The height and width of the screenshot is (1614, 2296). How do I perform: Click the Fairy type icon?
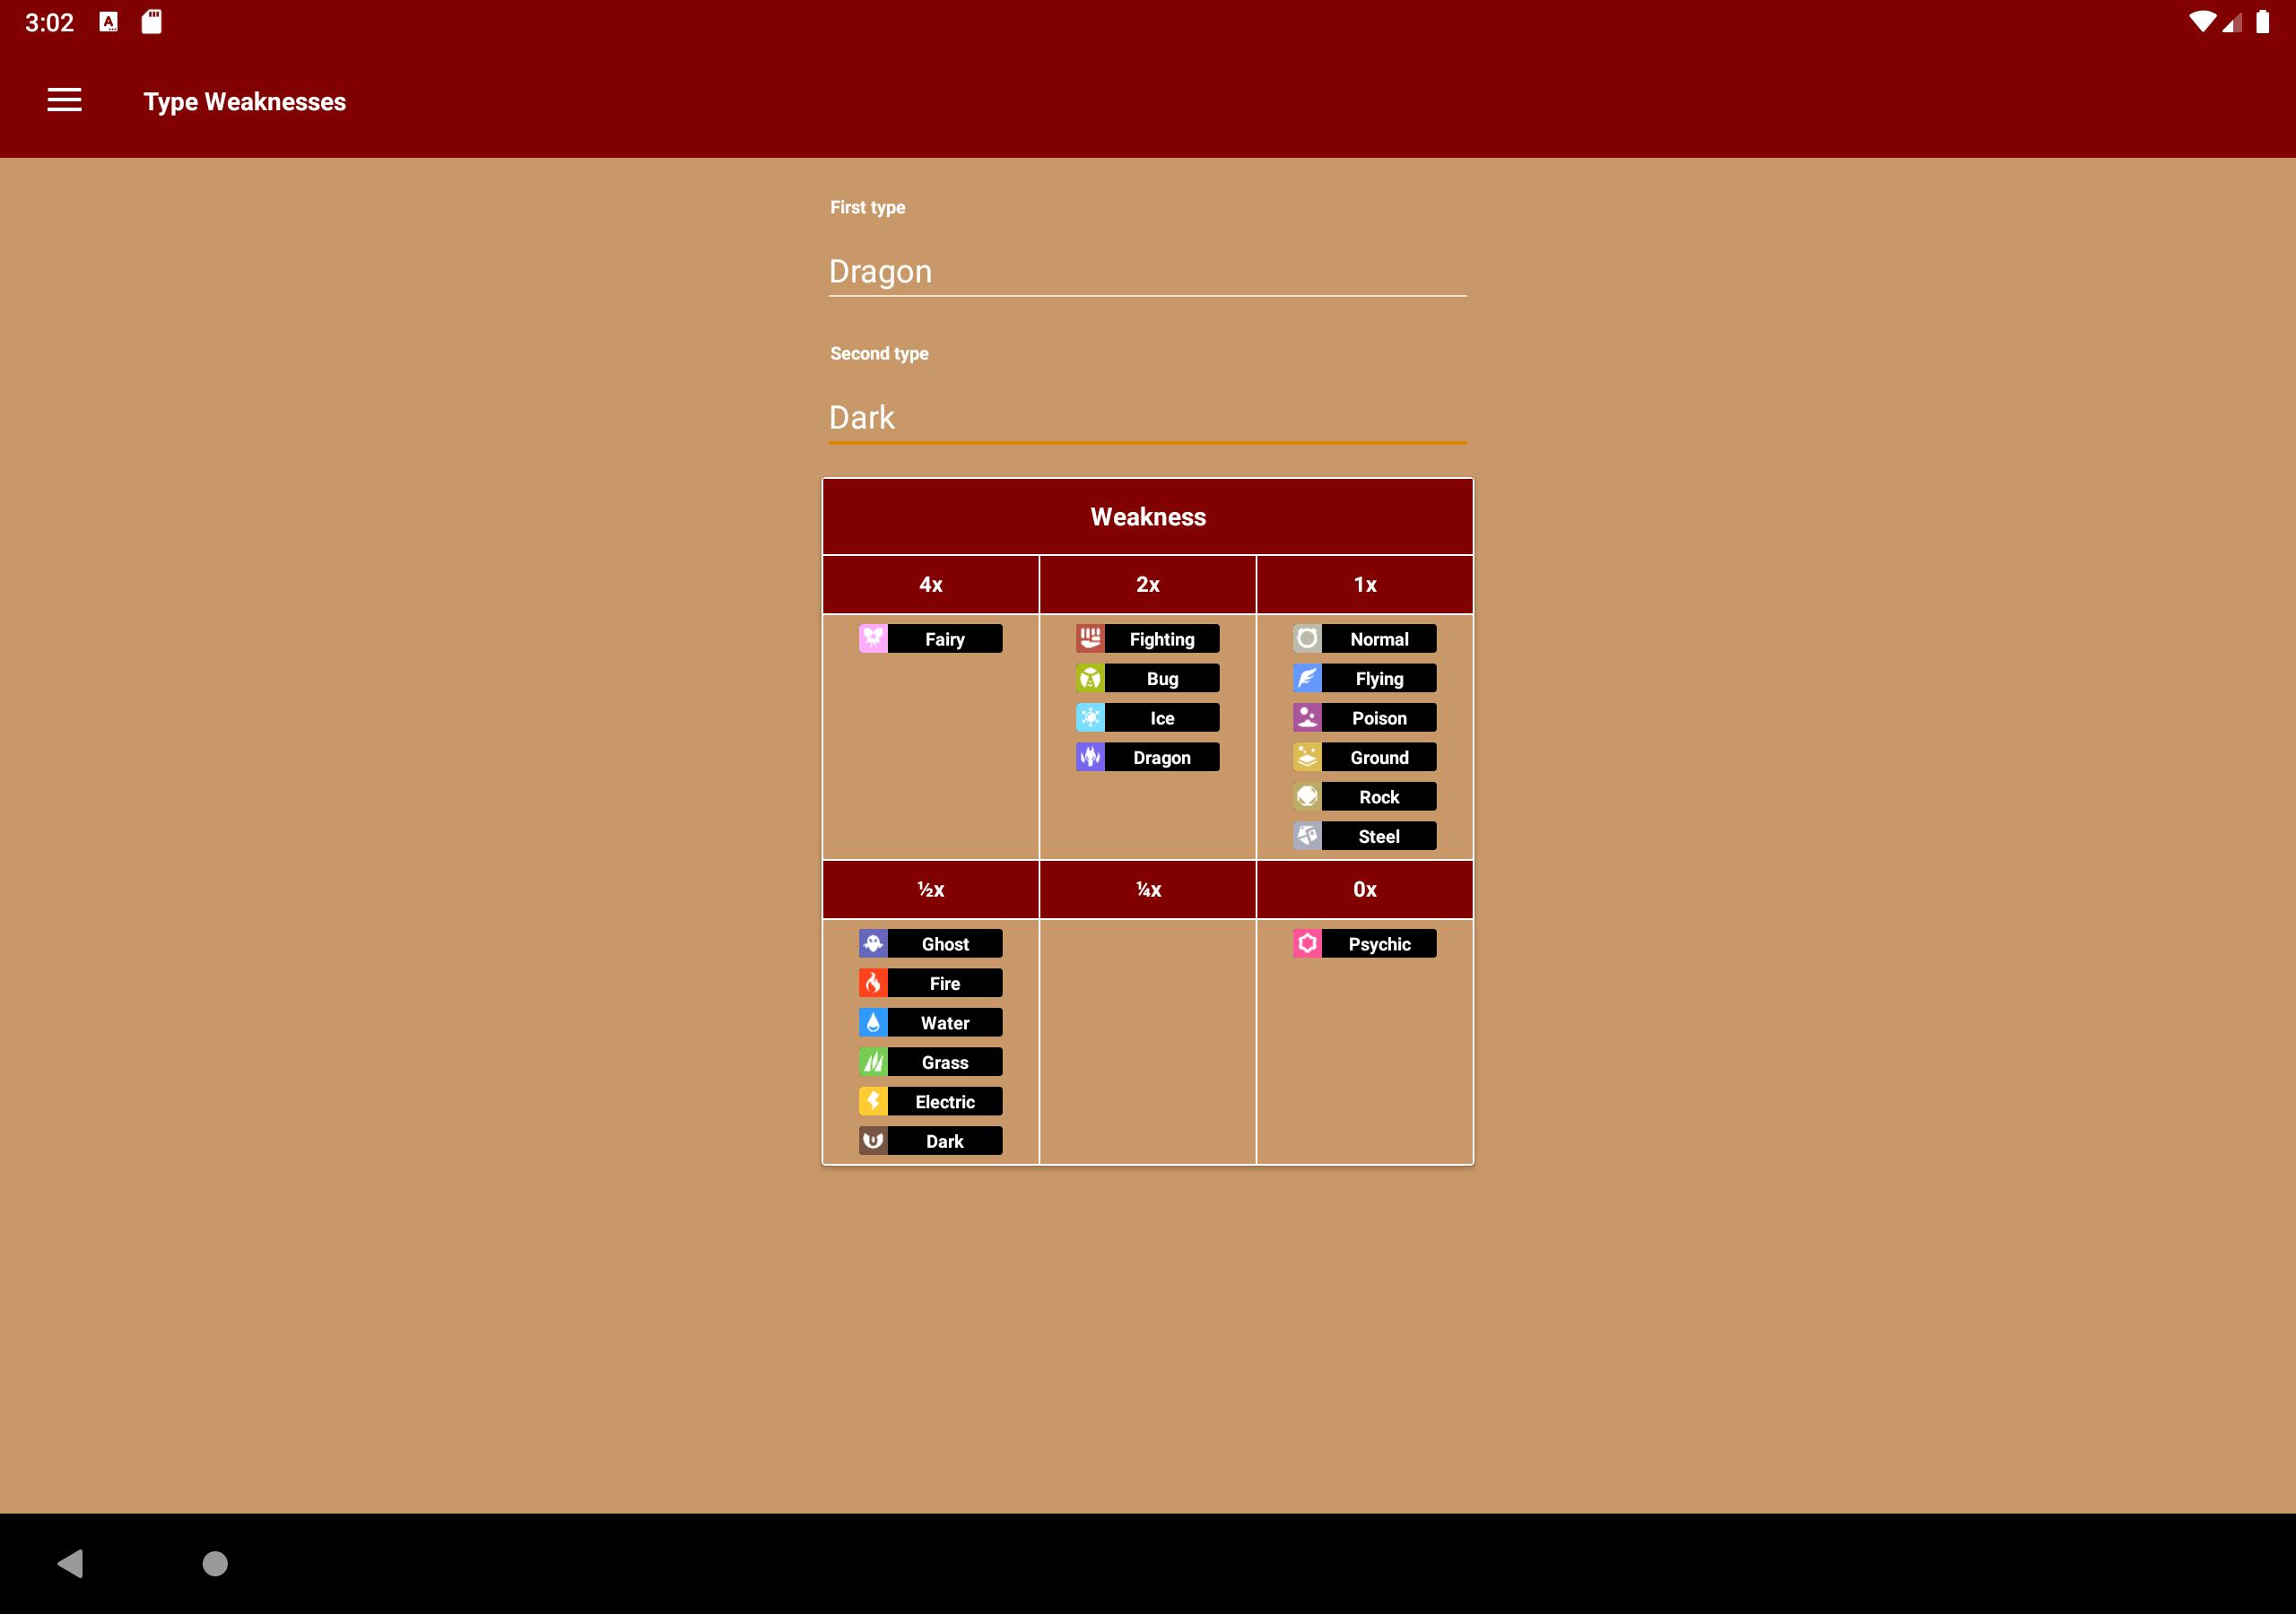coord(873,639)
